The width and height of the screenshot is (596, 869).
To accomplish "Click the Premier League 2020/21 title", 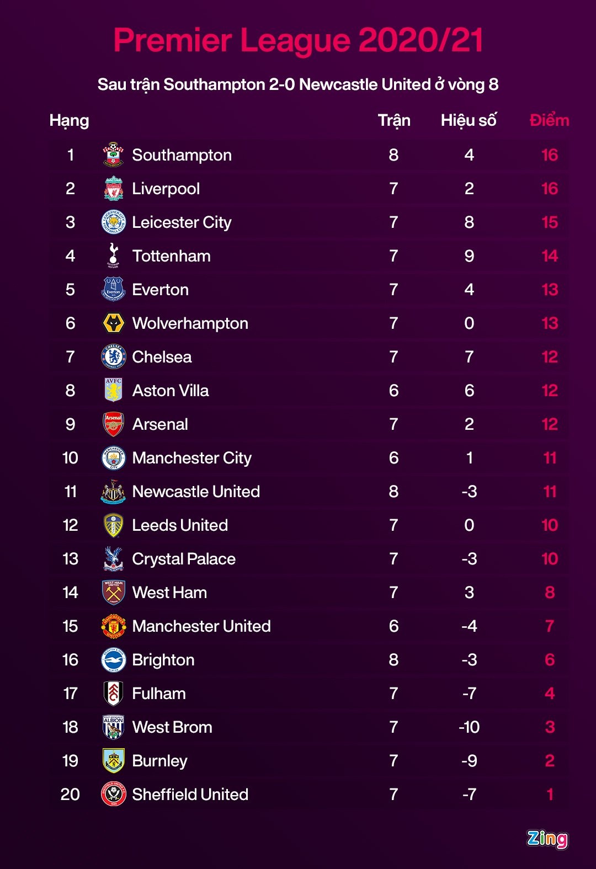I will (298, 40).
